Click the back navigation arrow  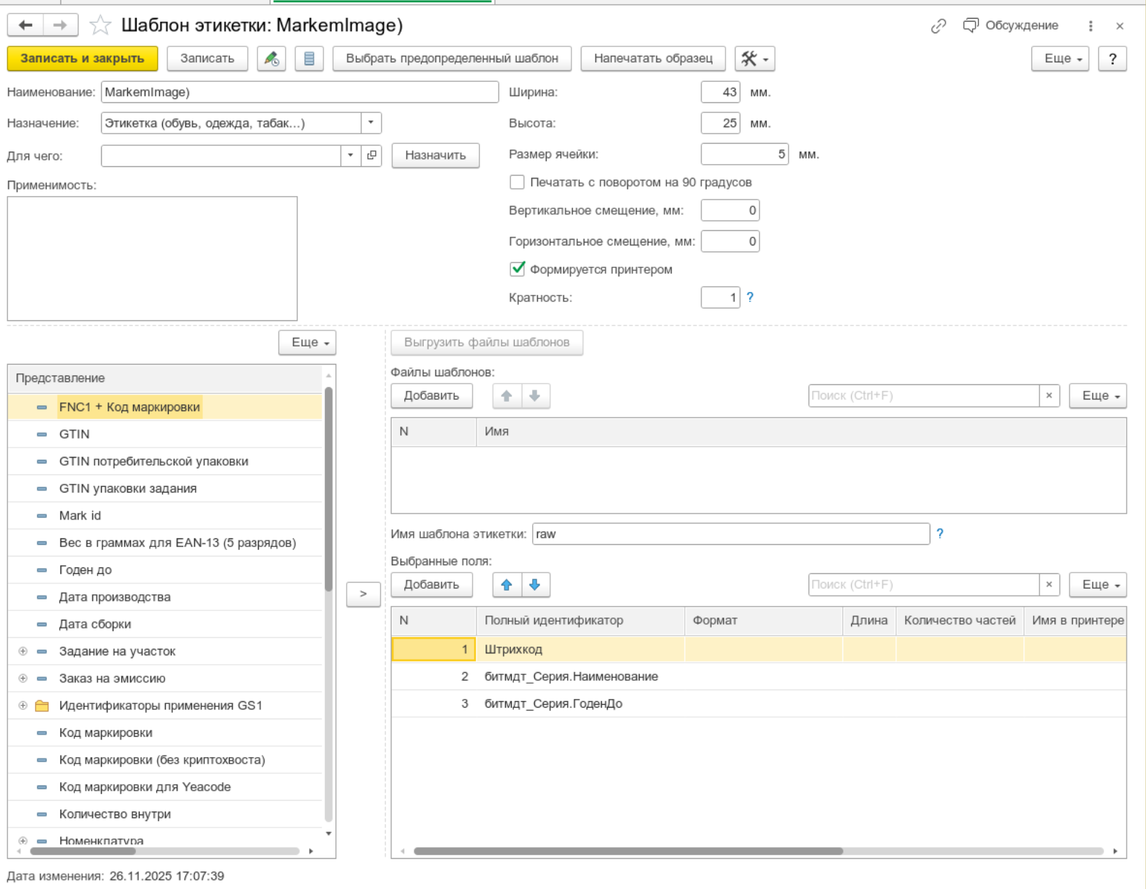(x=26, y=25)
